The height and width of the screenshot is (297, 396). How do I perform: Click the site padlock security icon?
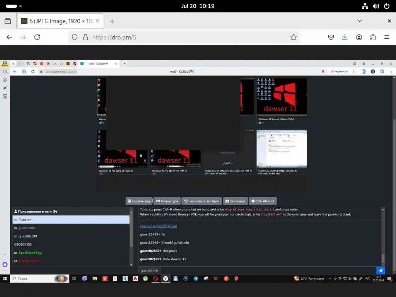tap(85, 38)
